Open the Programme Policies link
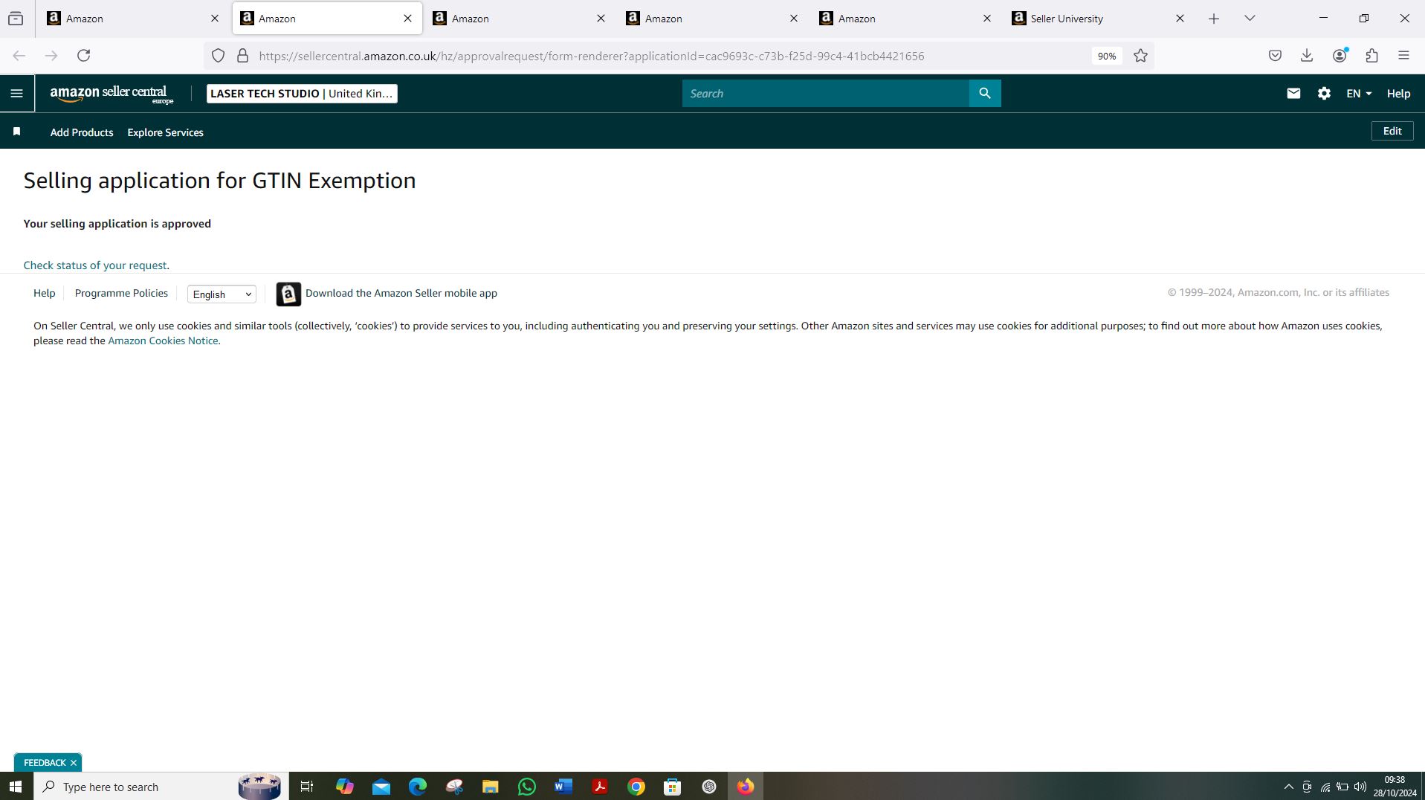Viewport: 1425px width, 800px height. [121, 293]
